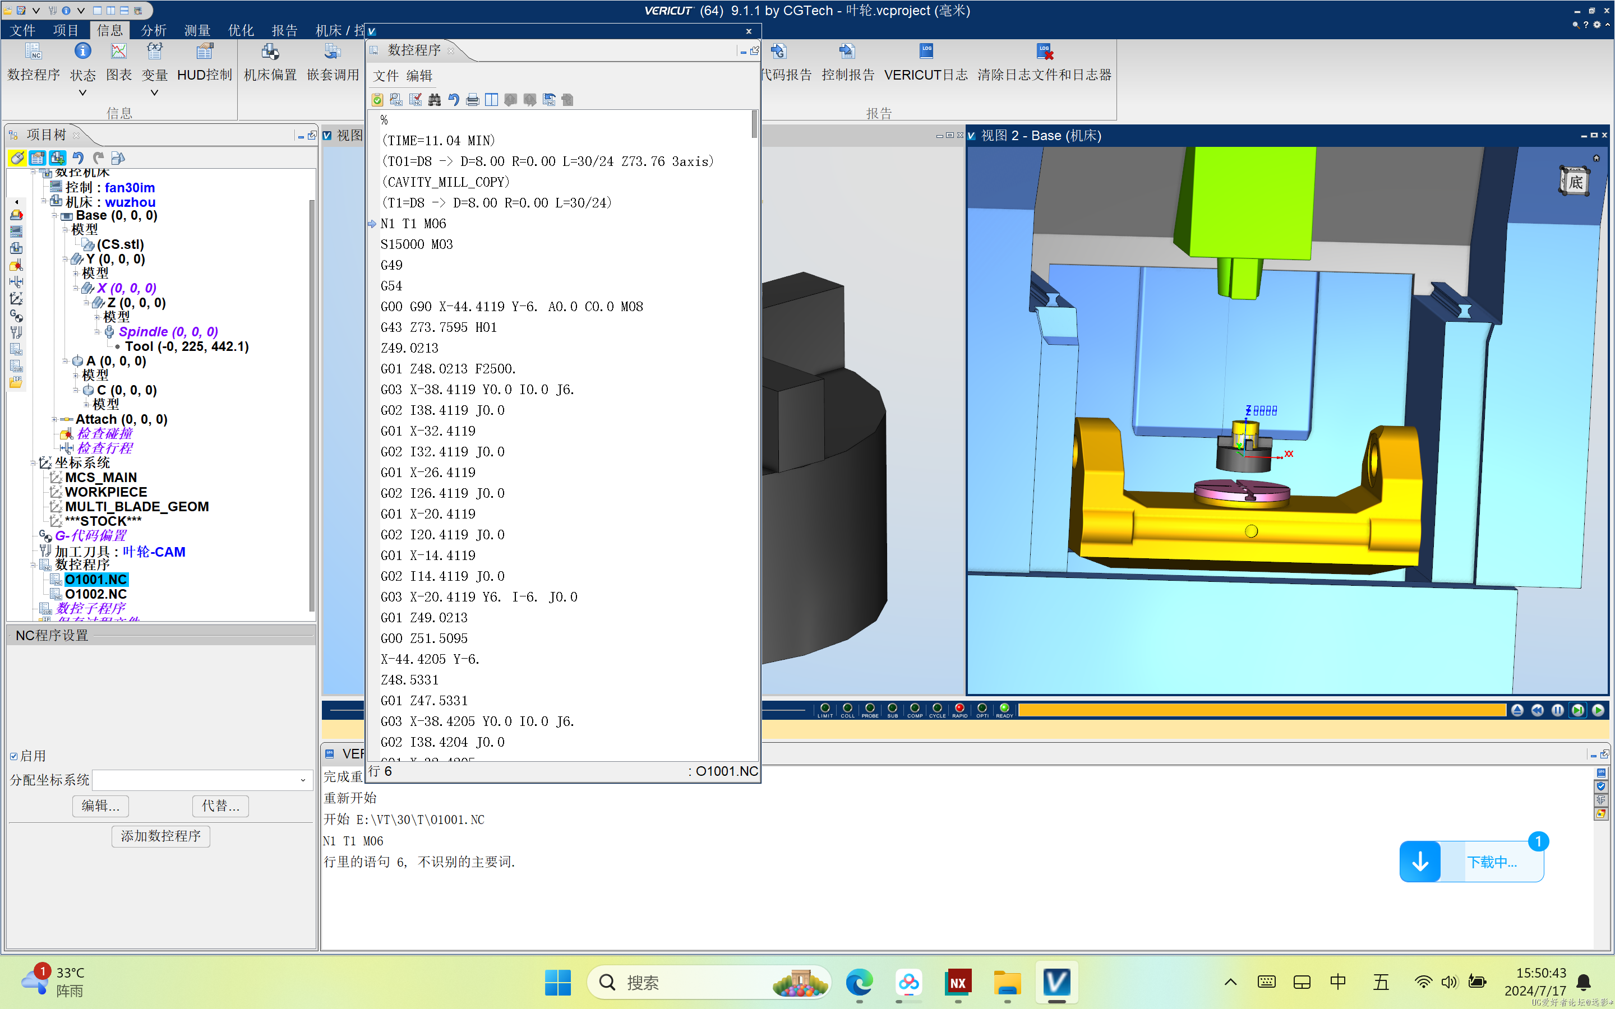Open the 编辑 menu in NC editor
The height and width of the screenshot is (1009, 1615).
(419, 76)
